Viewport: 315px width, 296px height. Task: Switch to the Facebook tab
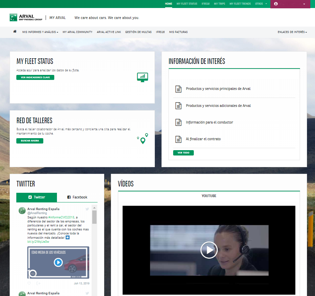pos(77,197)
